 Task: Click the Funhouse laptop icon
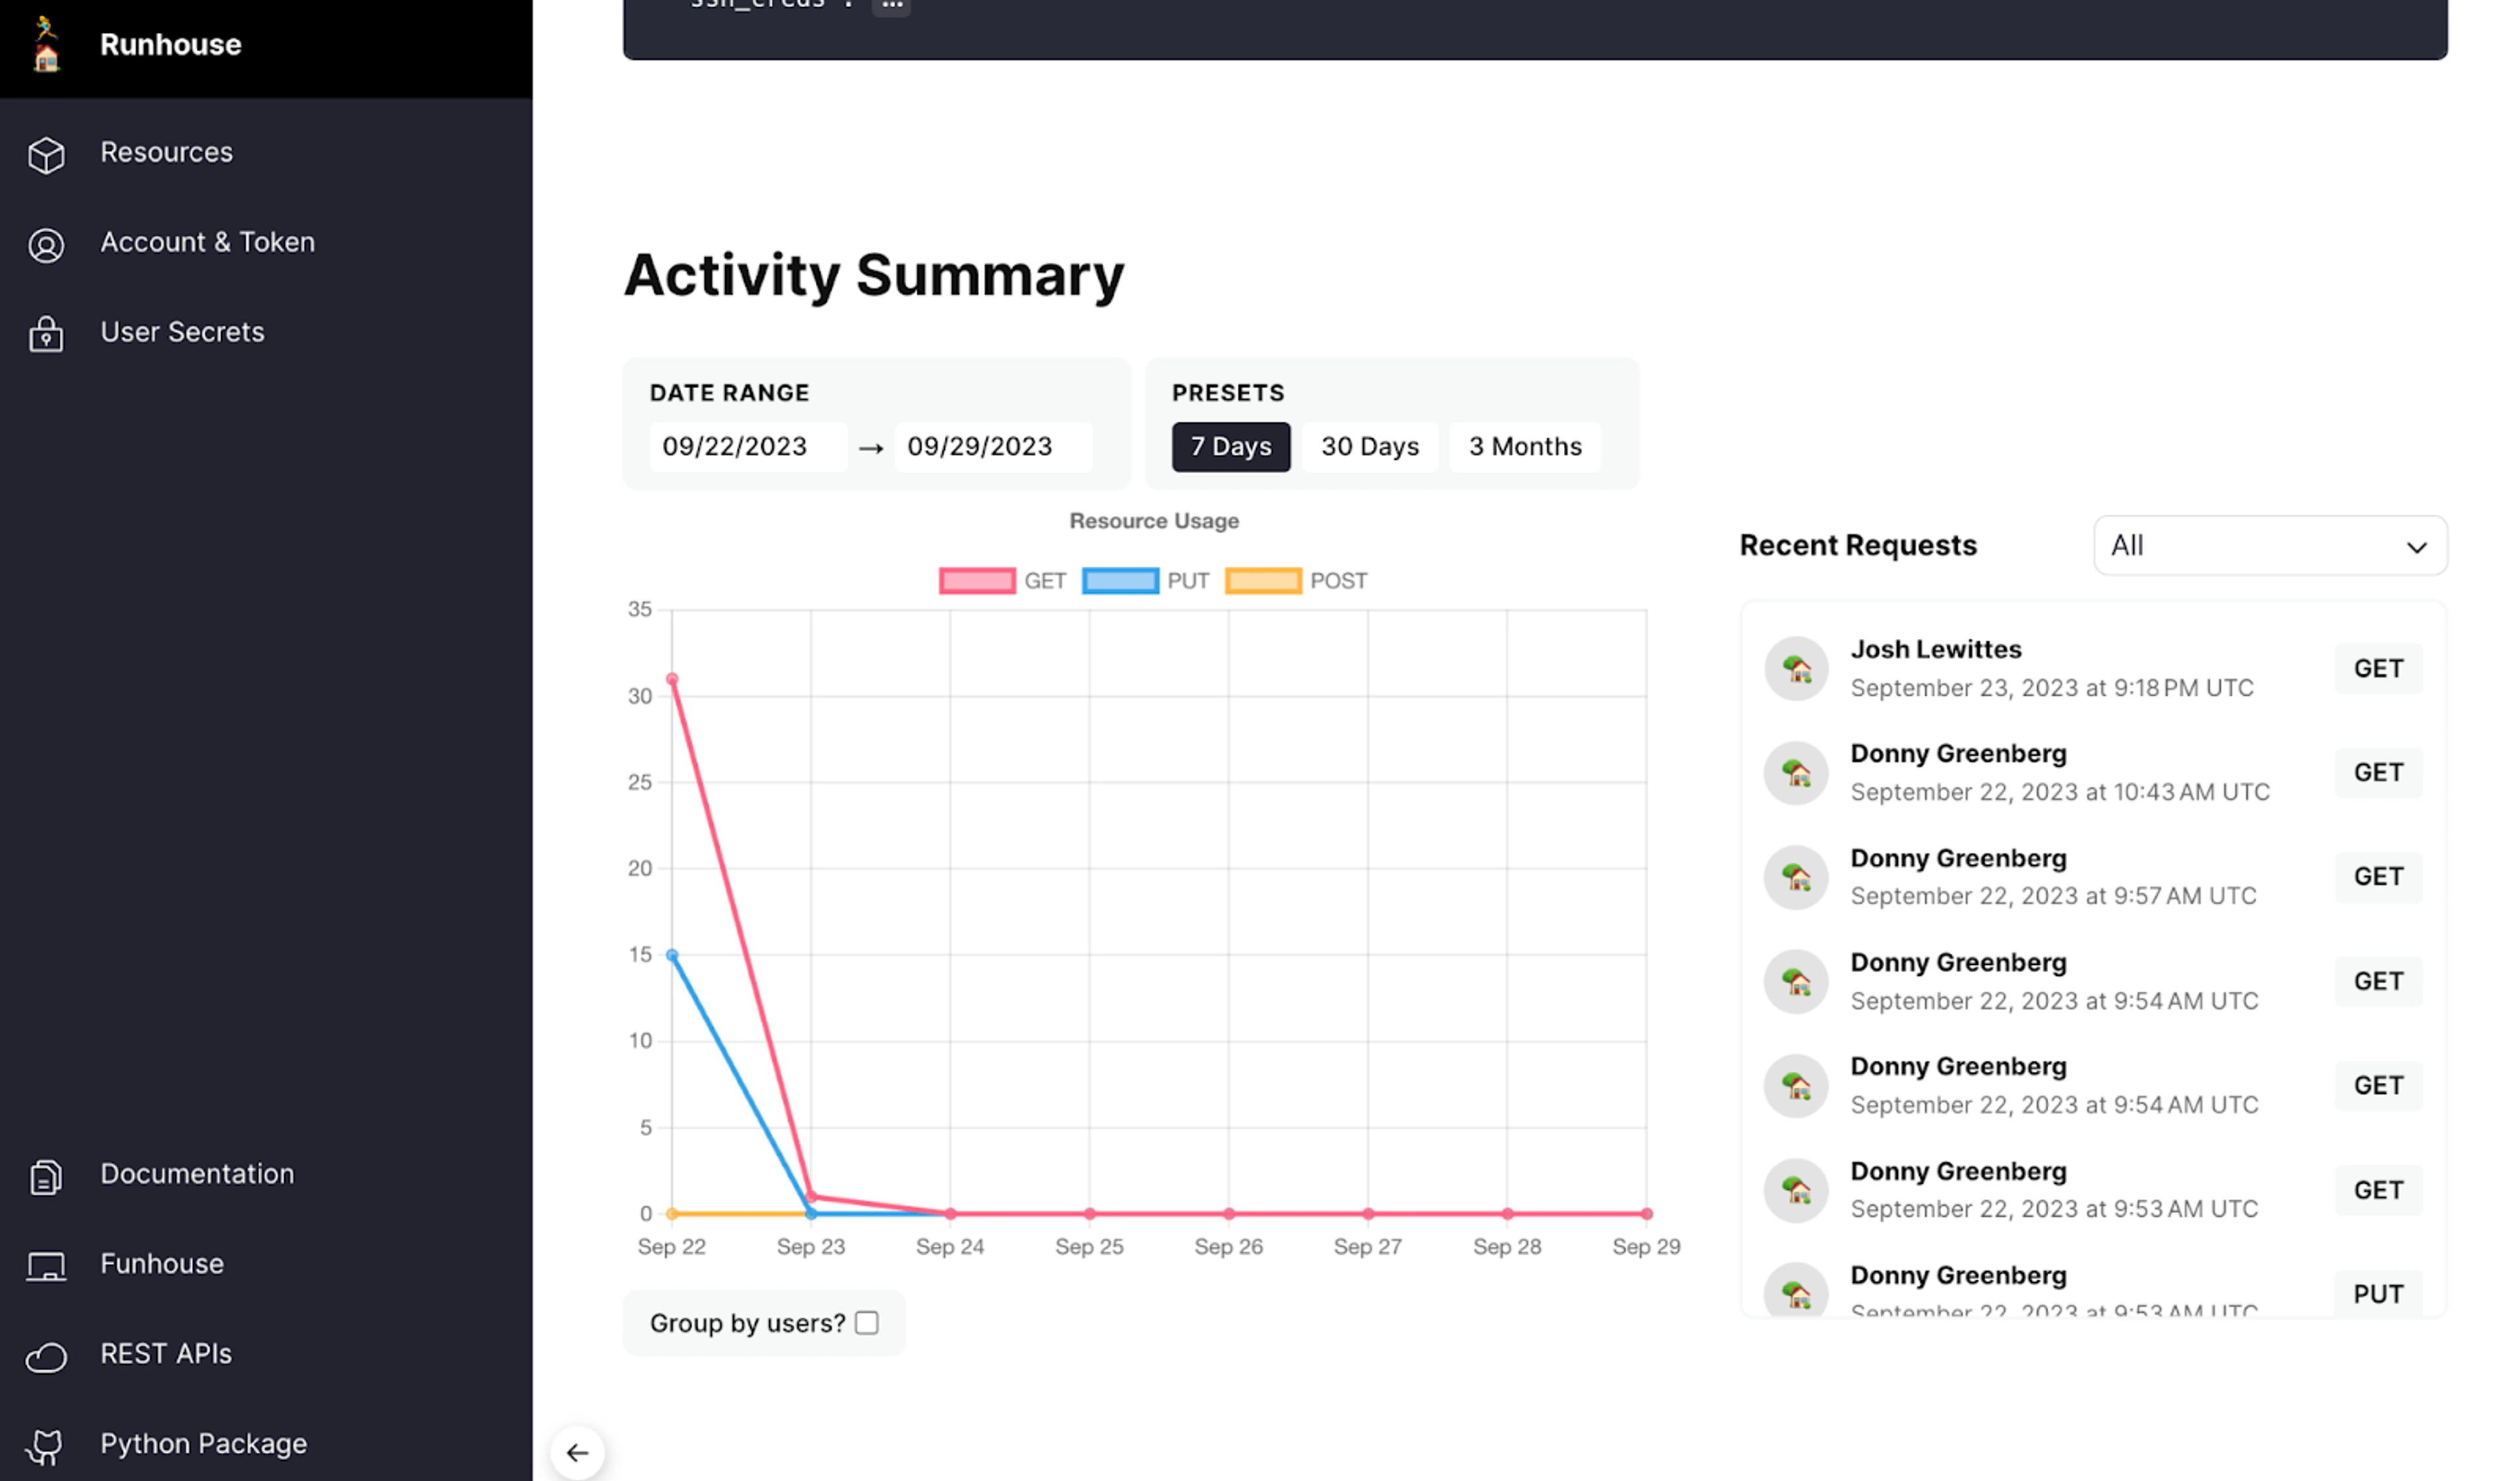tap(46, 1266)
